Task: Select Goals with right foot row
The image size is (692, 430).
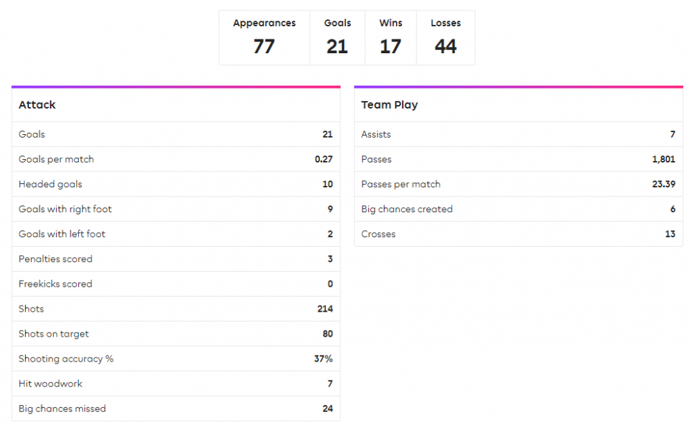Action: click(176, 209)
